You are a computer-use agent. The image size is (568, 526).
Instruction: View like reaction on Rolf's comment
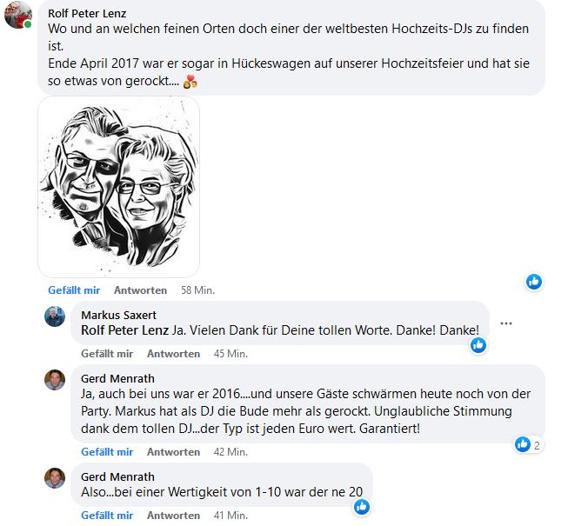pos(534,282)
